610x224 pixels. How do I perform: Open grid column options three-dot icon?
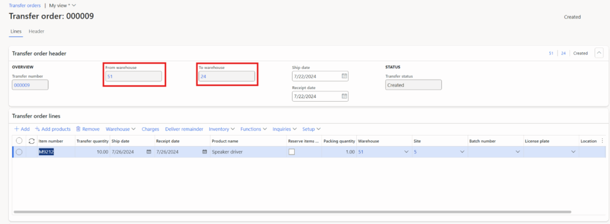(603, 141)
